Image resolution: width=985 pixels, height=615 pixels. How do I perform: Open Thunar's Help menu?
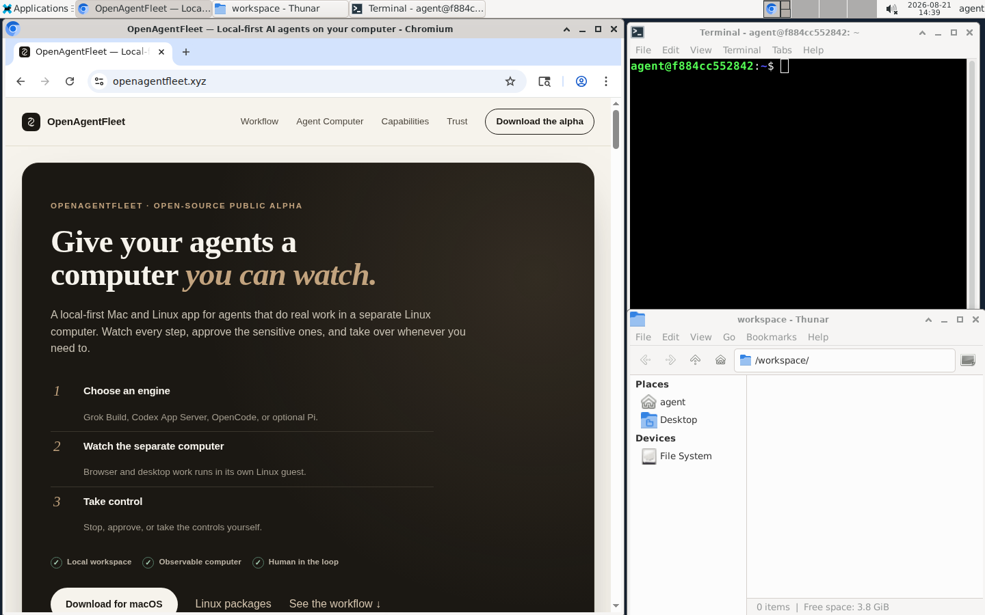[x=818, y=337]
